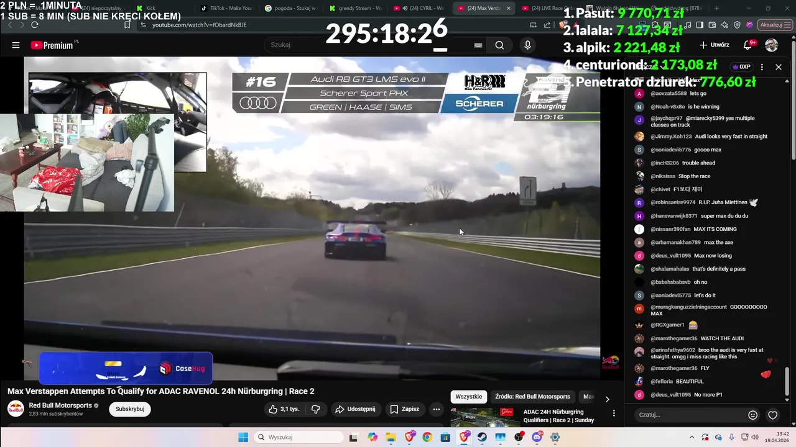Click chat message 'MAX ITS COMING'
The width and height of the screenshot is (796, 447).
pos(715,229)
